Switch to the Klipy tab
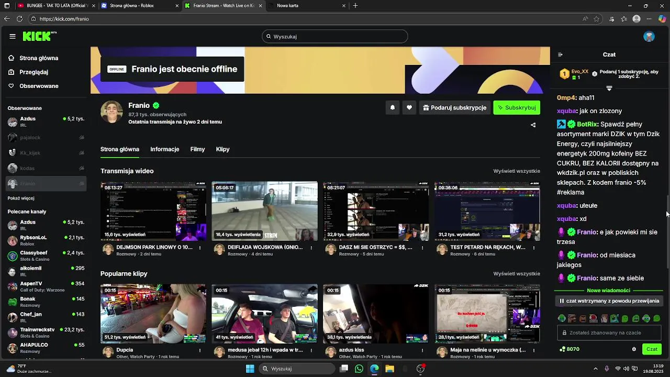Viewport: 670px width, 377px height. (x=222, y=149)
